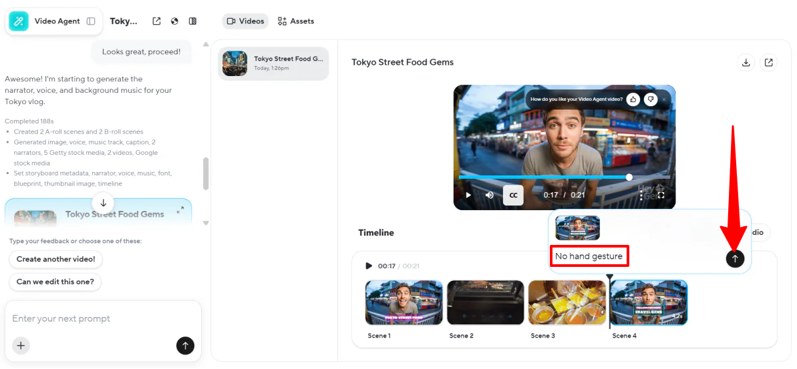
Task: Click the thumbs down feedback icon
Action: (650, 99)
